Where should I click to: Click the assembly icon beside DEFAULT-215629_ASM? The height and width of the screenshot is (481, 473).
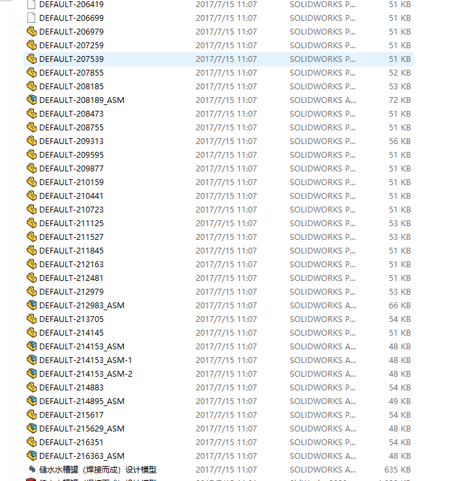31,429
